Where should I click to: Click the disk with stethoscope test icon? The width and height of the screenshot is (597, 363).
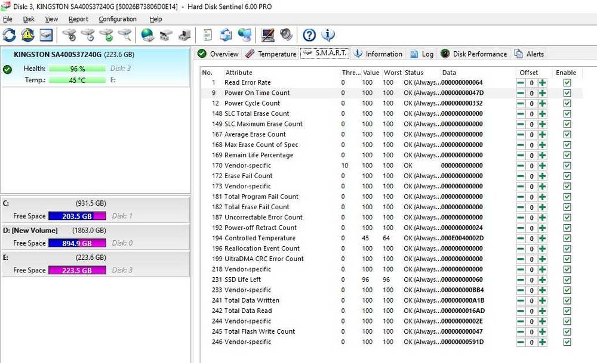coord(69,35)
